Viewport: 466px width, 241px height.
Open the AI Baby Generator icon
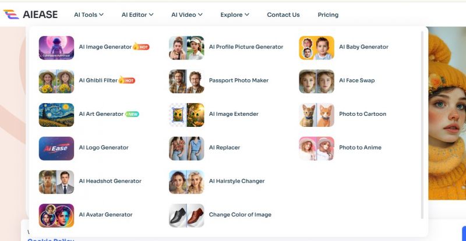(316, 48)
